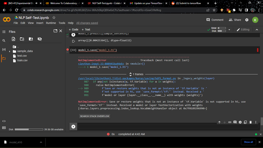The height and width of the screenshot is (148, 263).
Task: Add a comment to cell icon
Action: click(235, 122)
